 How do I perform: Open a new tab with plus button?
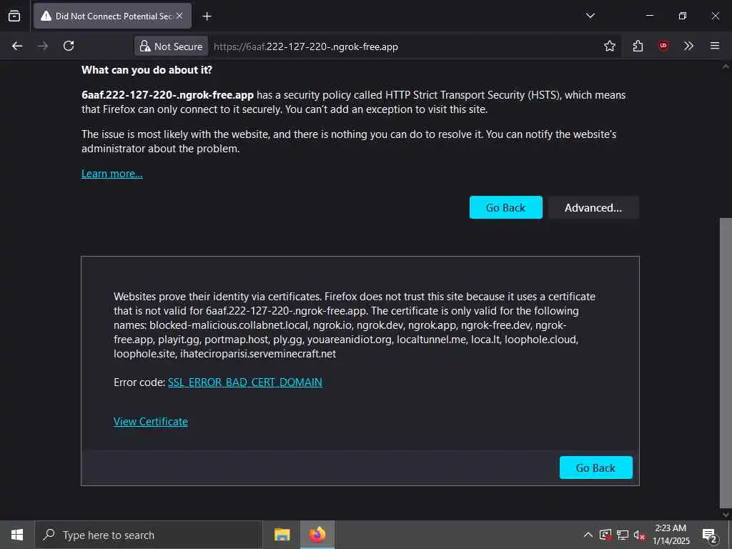coord(207,16)
